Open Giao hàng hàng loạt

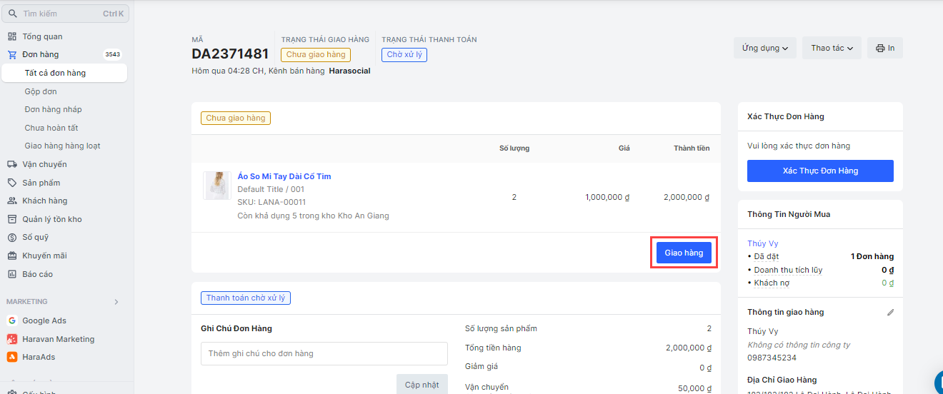[x=62, y=146]
